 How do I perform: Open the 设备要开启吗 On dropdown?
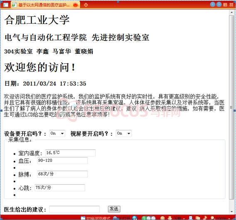click(57, 134)
